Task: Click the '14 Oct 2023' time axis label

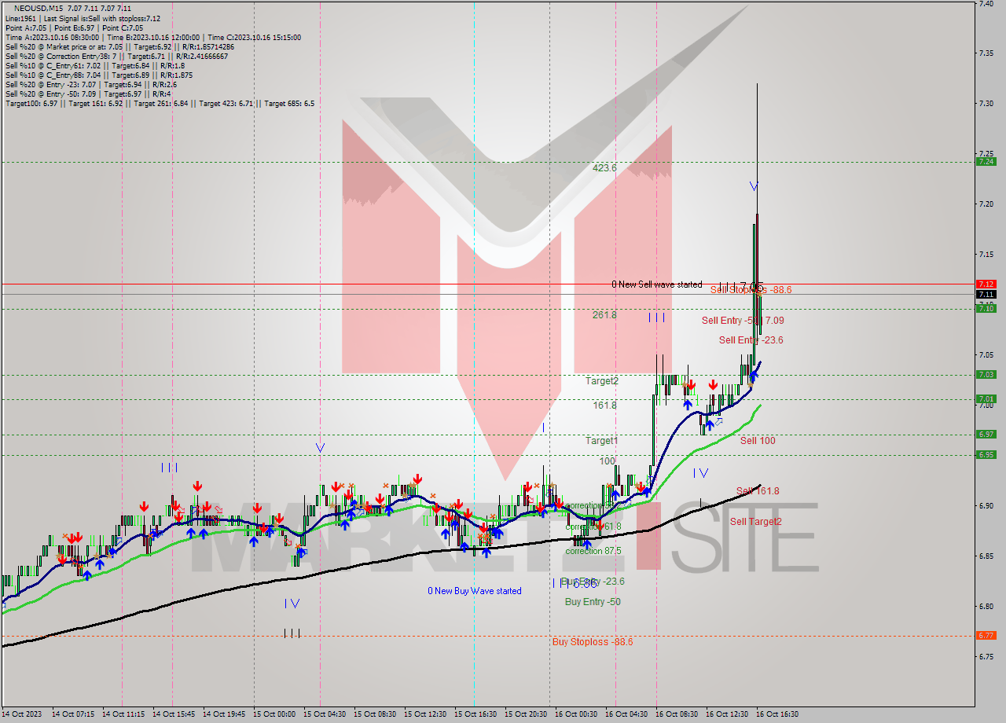Action: [x=20, y=714]
